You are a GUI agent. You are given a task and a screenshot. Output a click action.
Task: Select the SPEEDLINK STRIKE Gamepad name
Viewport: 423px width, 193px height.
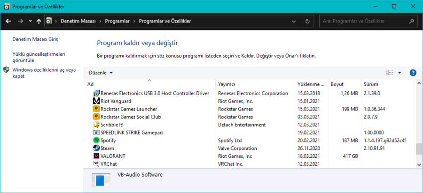click(132, 133)
